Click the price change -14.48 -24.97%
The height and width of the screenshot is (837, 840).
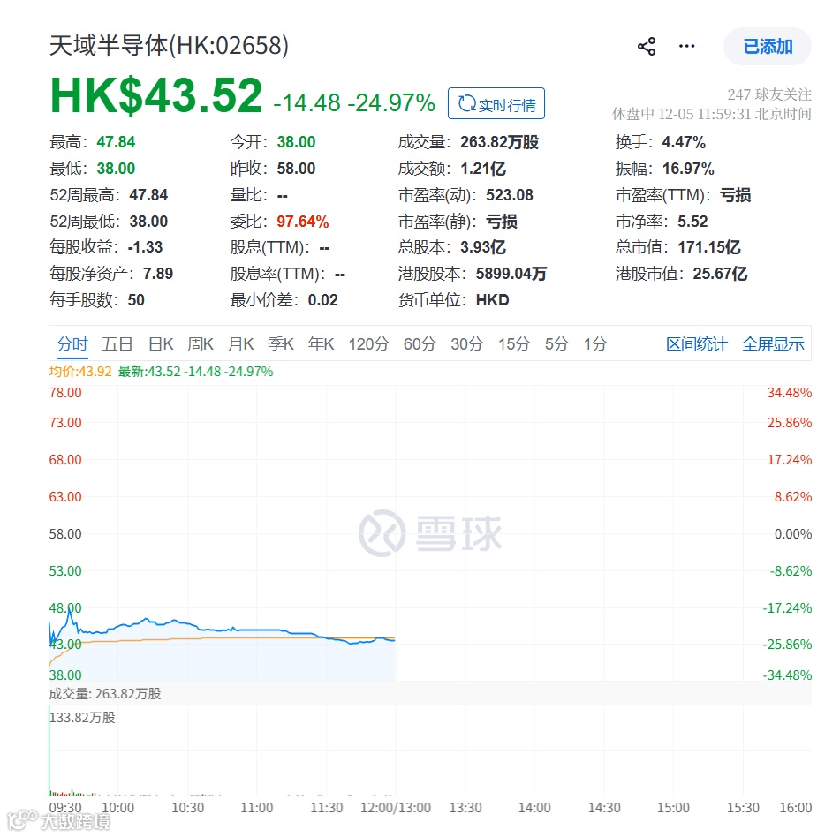(x=354, y=102)
